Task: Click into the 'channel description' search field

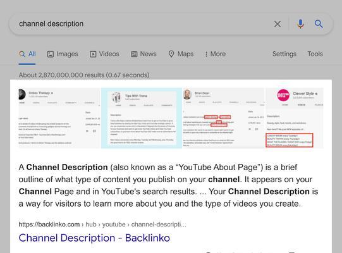Action: point(144,24)
